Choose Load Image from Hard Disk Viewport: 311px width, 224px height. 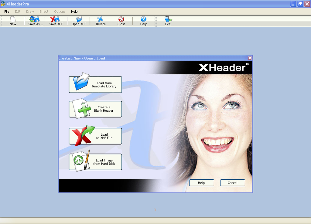click(95, 162)
